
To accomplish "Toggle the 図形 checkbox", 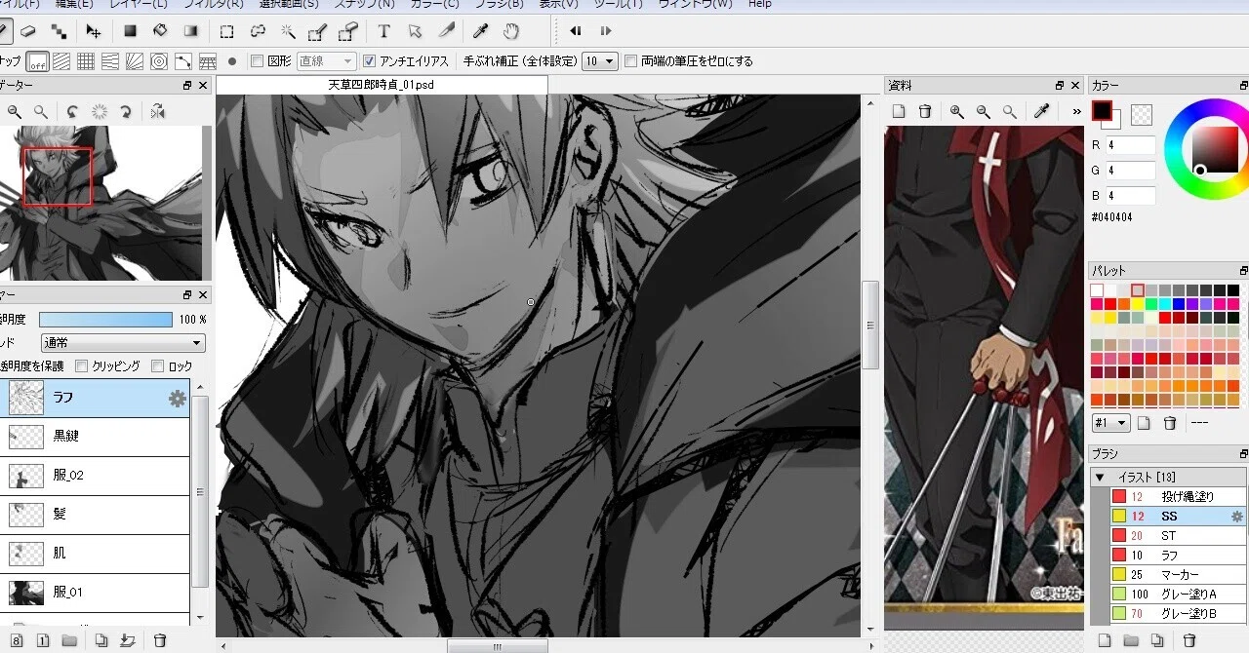I will [x=258, y=61].
